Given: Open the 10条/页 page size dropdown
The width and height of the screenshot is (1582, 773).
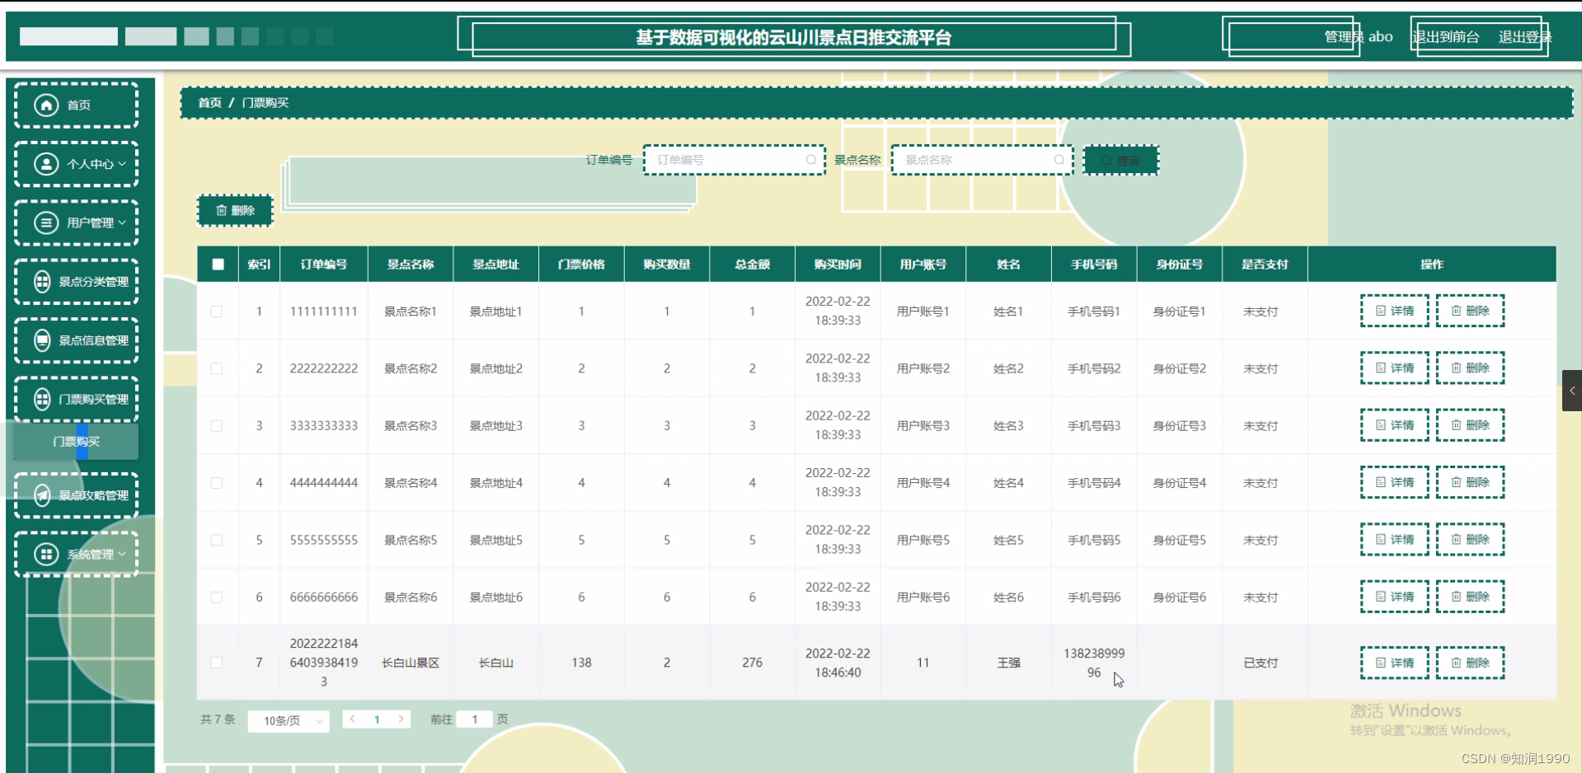Looking at the screenshot, I should [x=289, y=721].
